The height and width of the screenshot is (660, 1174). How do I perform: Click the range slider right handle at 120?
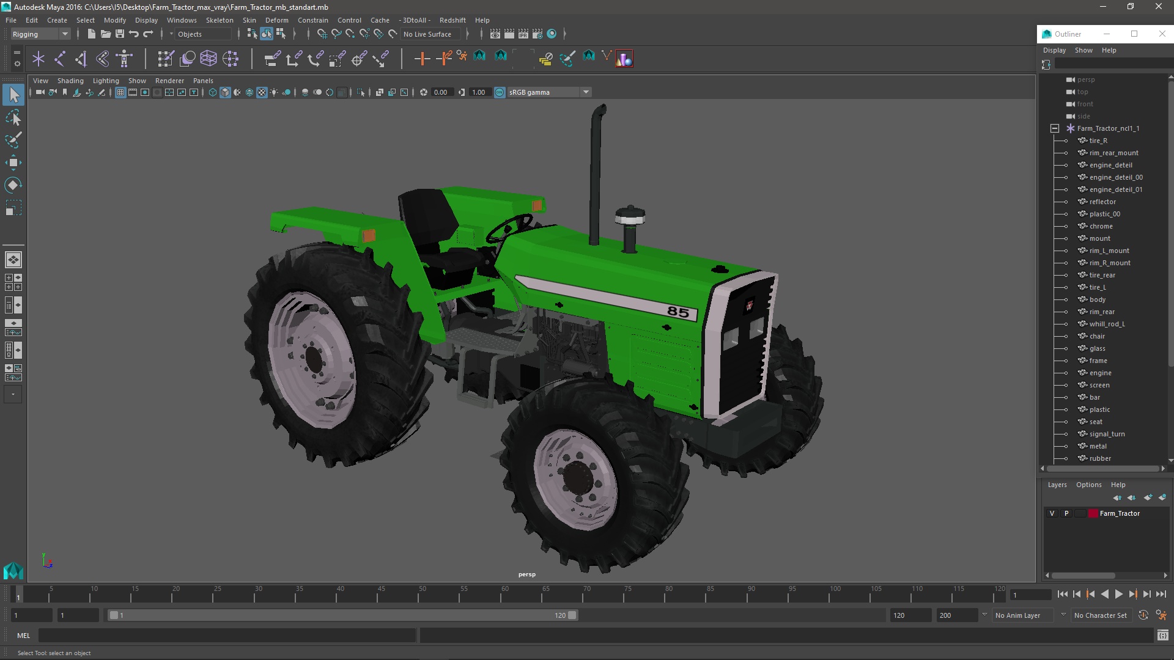click(x=572, y=615)
